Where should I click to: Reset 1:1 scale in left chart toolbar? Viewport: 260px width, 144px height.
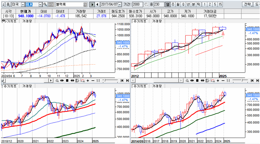pos(98,81)
